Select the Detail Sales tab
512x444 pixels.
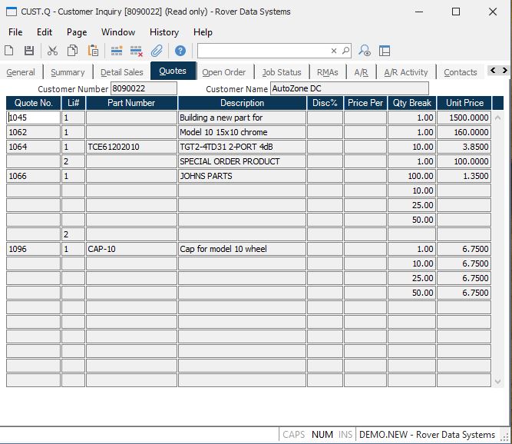click(x=121, y=72)
